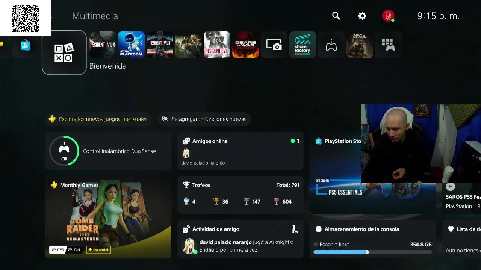Open the controller accessories tile
Viewport: 481px width, 270px height.
click(331, 45)
